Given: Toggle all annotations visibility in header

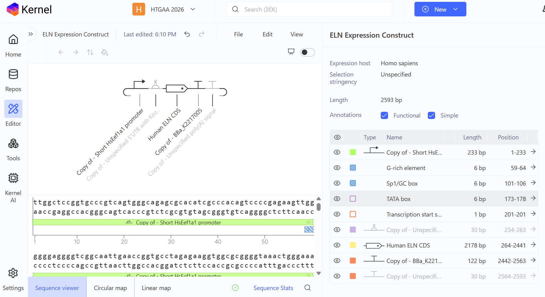Looking at the screenshot, I should click(x=337, y=137).
